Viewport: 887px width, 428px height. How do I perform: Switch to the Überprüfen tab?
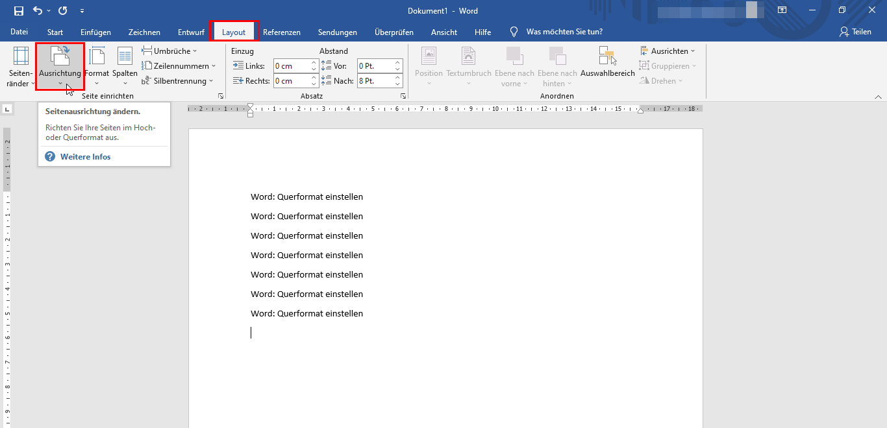point(394,32)
